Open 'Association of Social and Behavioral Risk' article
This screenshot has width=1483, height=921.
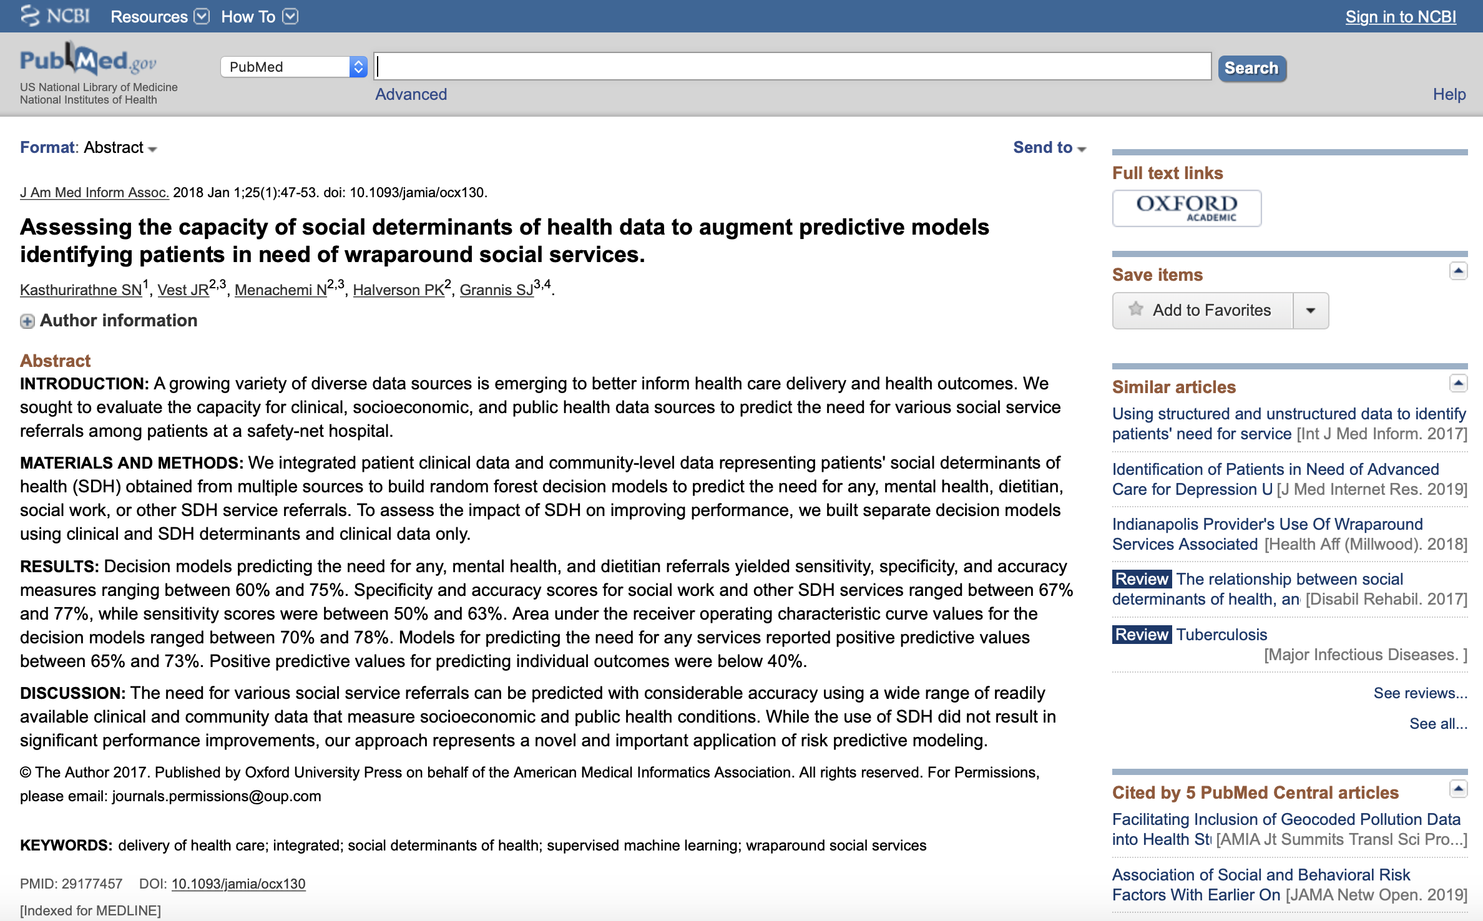tap(1261, 885)
